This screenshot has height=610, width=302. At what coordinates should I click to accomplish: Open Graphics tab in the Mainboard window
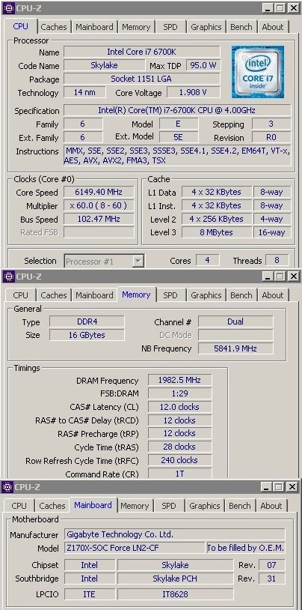pyautogui.click(x=204, y=506)
